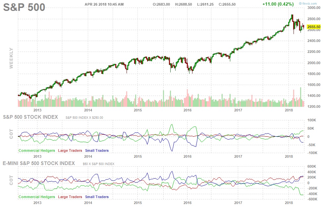Click Commercial Hedgers legend in E-MINI panel

pos(37,197)
